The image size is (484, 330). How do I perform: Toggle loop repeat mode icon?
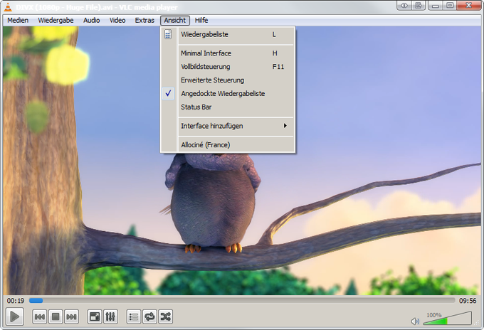click(x=149, y=316)
